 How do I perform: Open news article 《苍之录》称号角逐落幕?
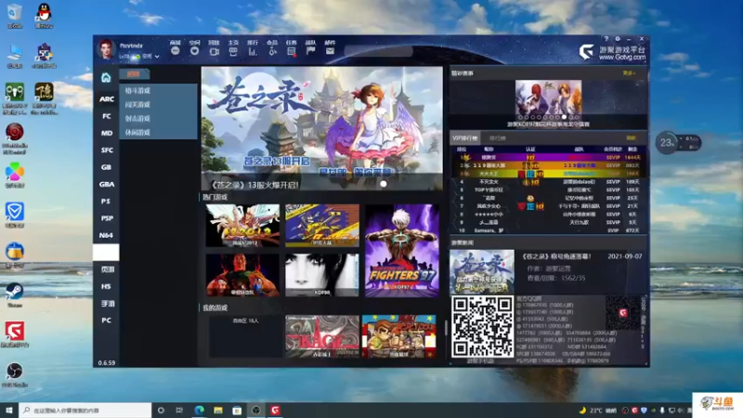(x=556, y=256)
